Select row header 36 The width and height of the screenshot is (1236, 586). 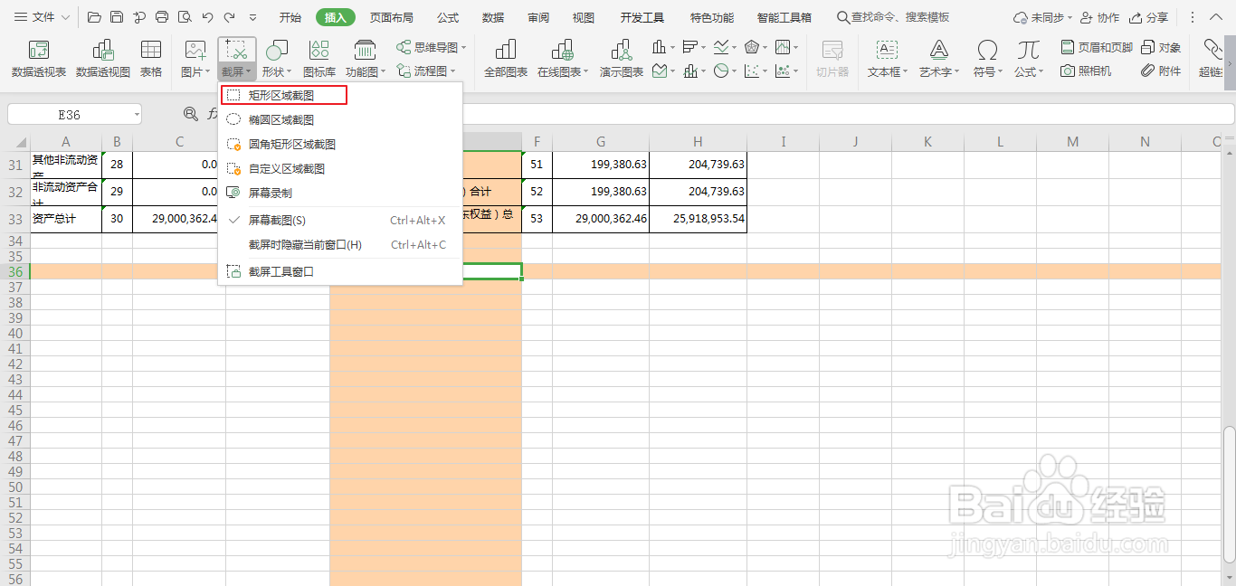coord(14,271)
